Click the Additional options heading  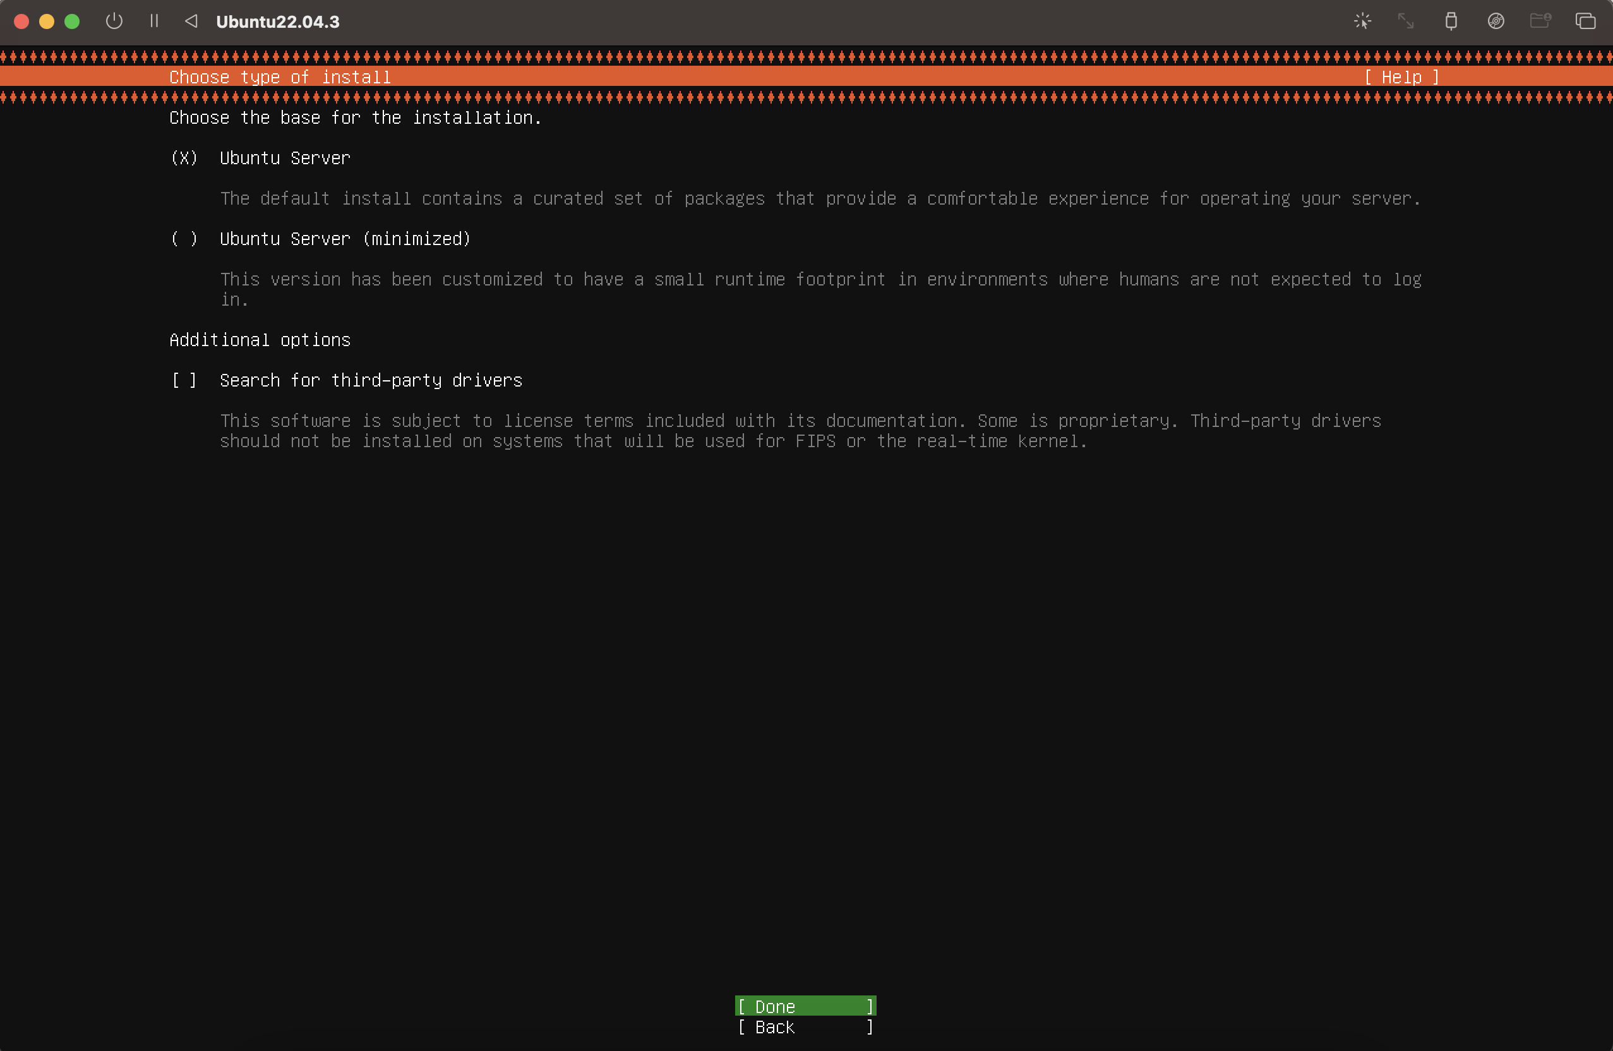pos(260,340)
